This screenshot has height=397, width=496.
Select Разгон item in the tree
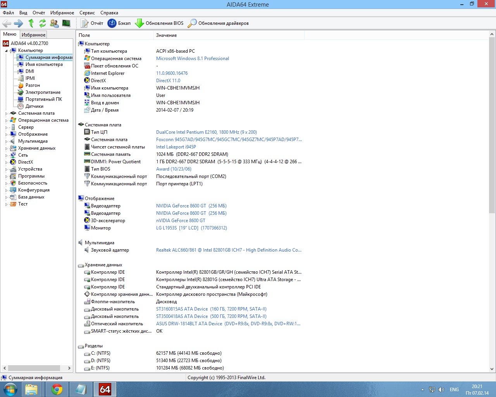33,85
